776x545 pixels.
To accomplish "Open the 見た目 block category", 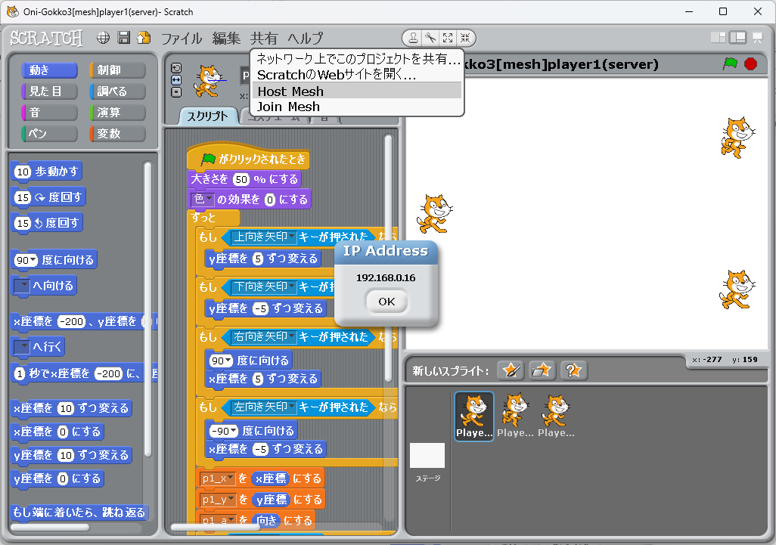I will (49, 91).
